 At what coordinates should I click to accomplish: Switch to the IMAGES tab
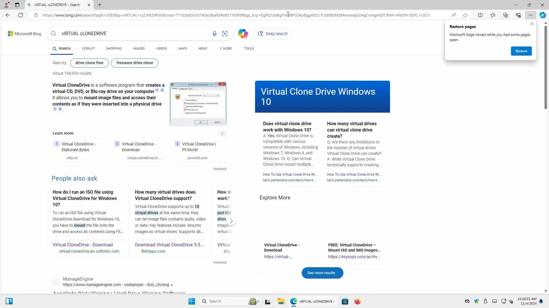tap(139, 48)
